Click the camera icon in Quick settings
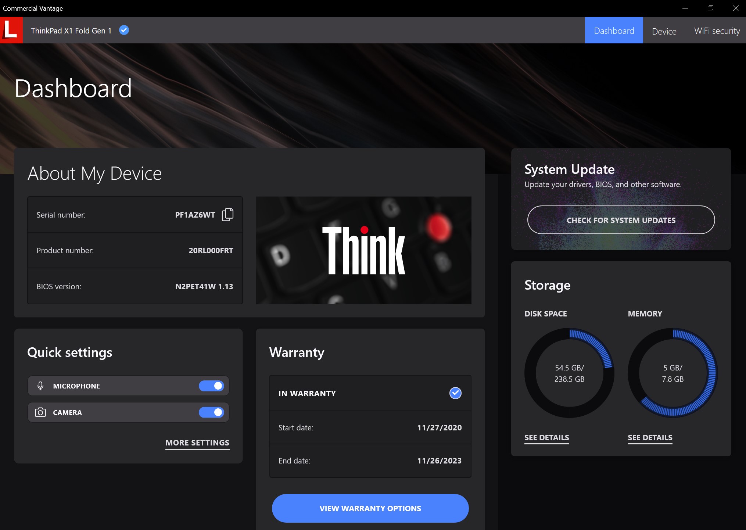The width and height of the screenshot is (746, 530). click(x=40, y=412)
